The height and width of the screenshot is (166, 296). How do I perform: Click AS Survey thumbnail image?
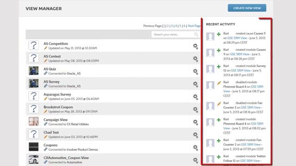pos(34,83)
